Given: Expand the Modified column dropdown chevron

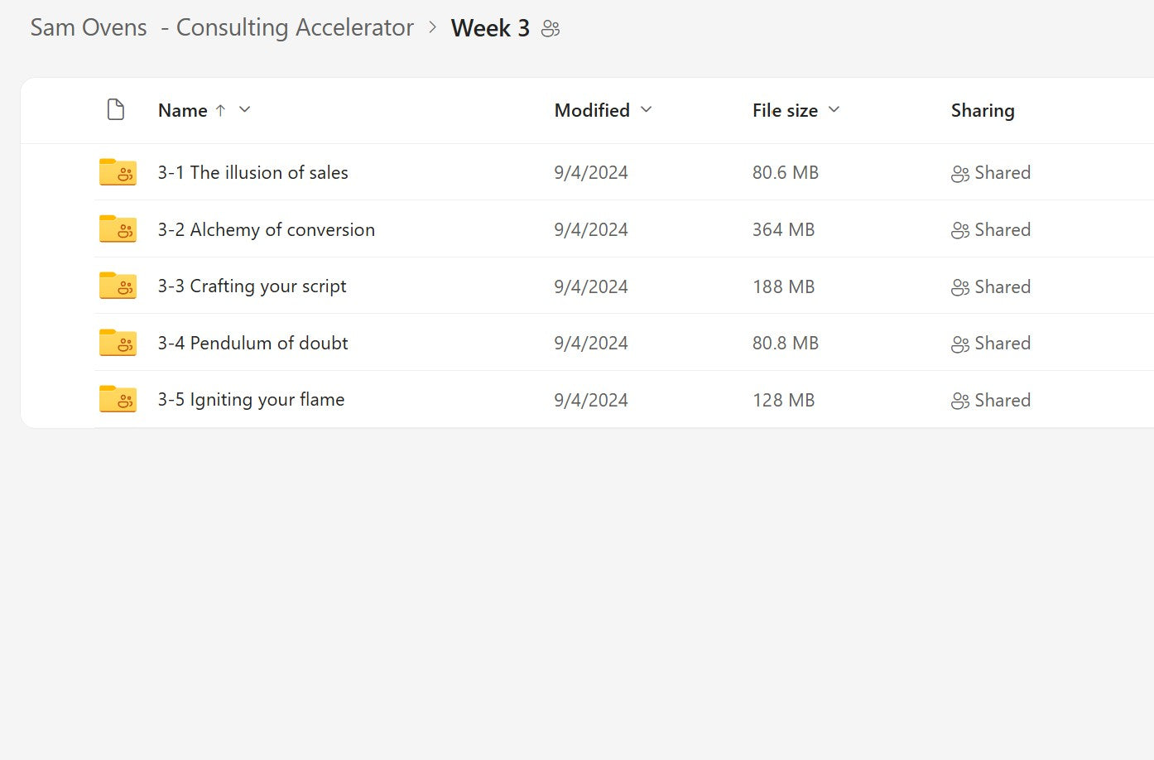Looking at the screenshot, I should pyautogui.click(x=647, y=109).
